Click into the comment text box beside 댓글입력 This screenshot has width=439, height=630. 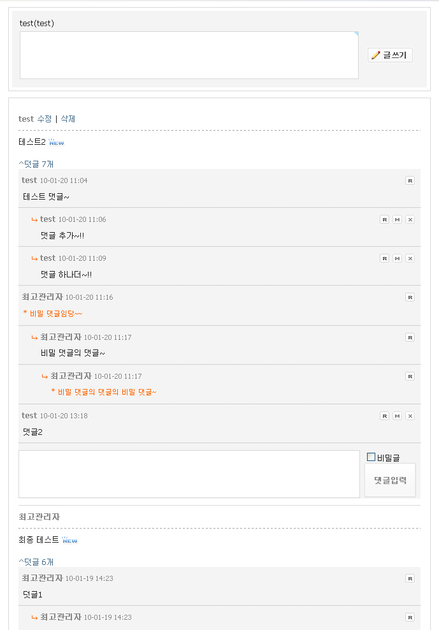point(189,474)
